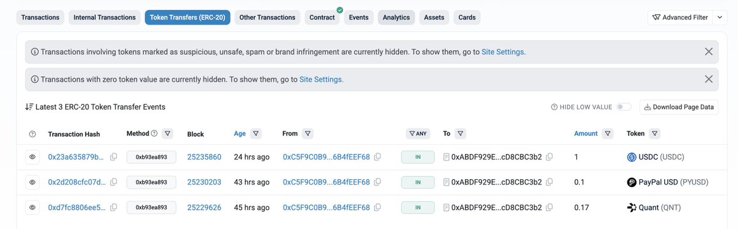738x229 pixels.
Task: Preview transaction 0x23a635879b with eye icon
Action: 33,157
